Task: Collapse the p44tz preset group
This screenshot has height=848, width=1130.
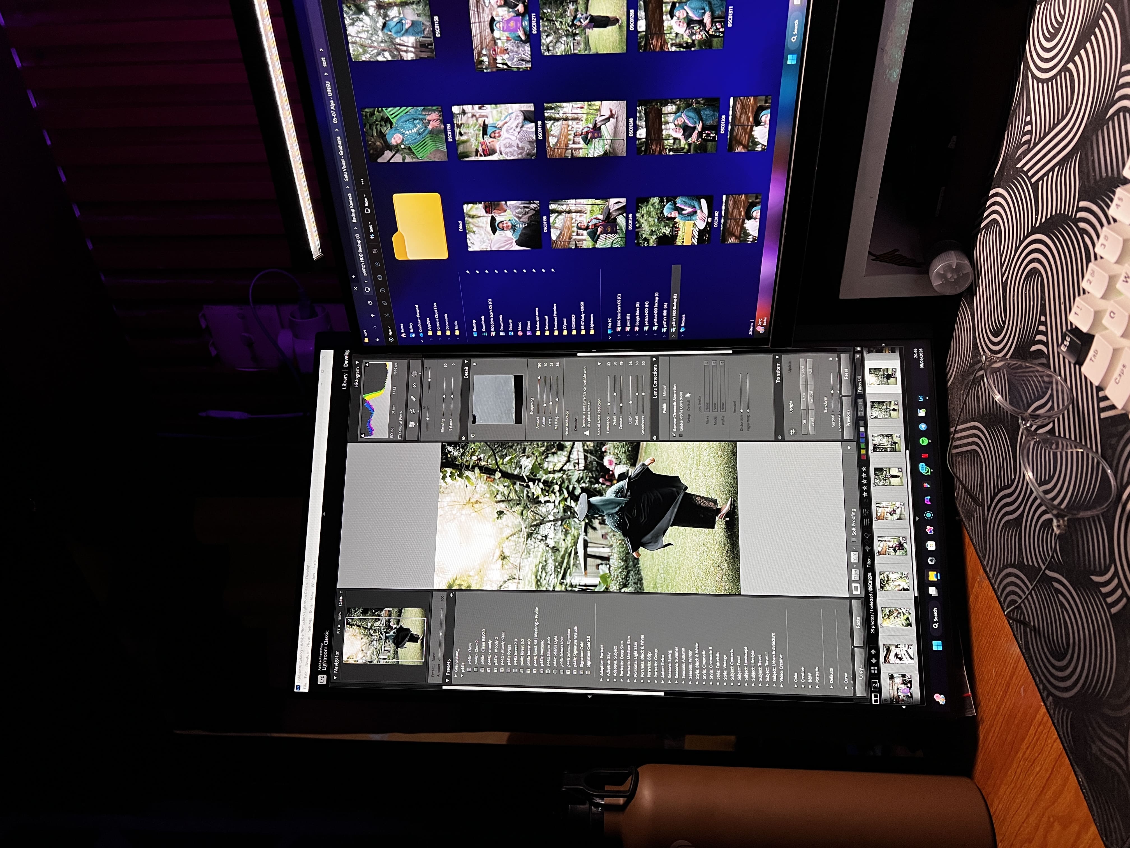Action: [x=462, y=676]
